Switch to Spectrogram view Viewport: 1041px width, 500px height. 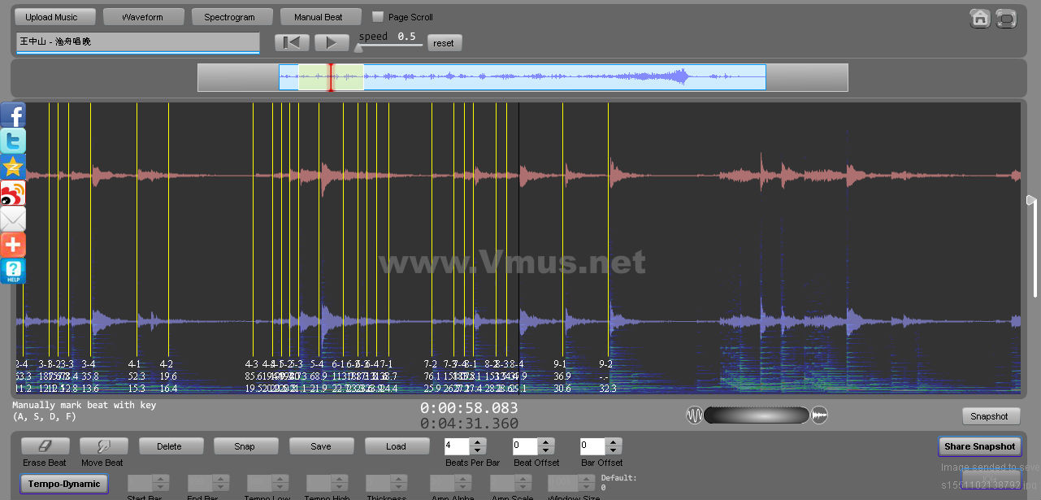click(229, 17)
